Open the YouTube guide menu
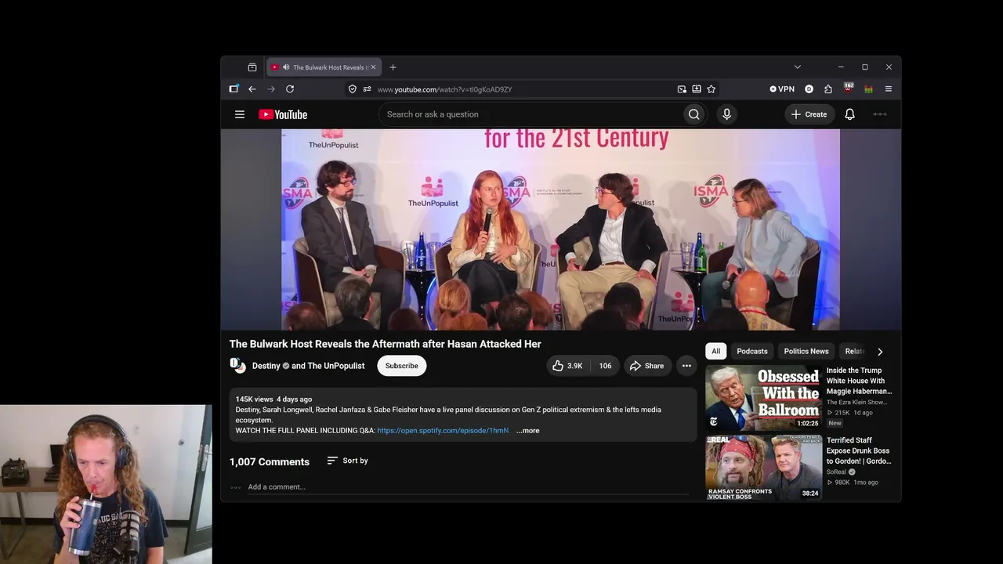The width and height of the screenshot is (1003, 564). (240, 114)
